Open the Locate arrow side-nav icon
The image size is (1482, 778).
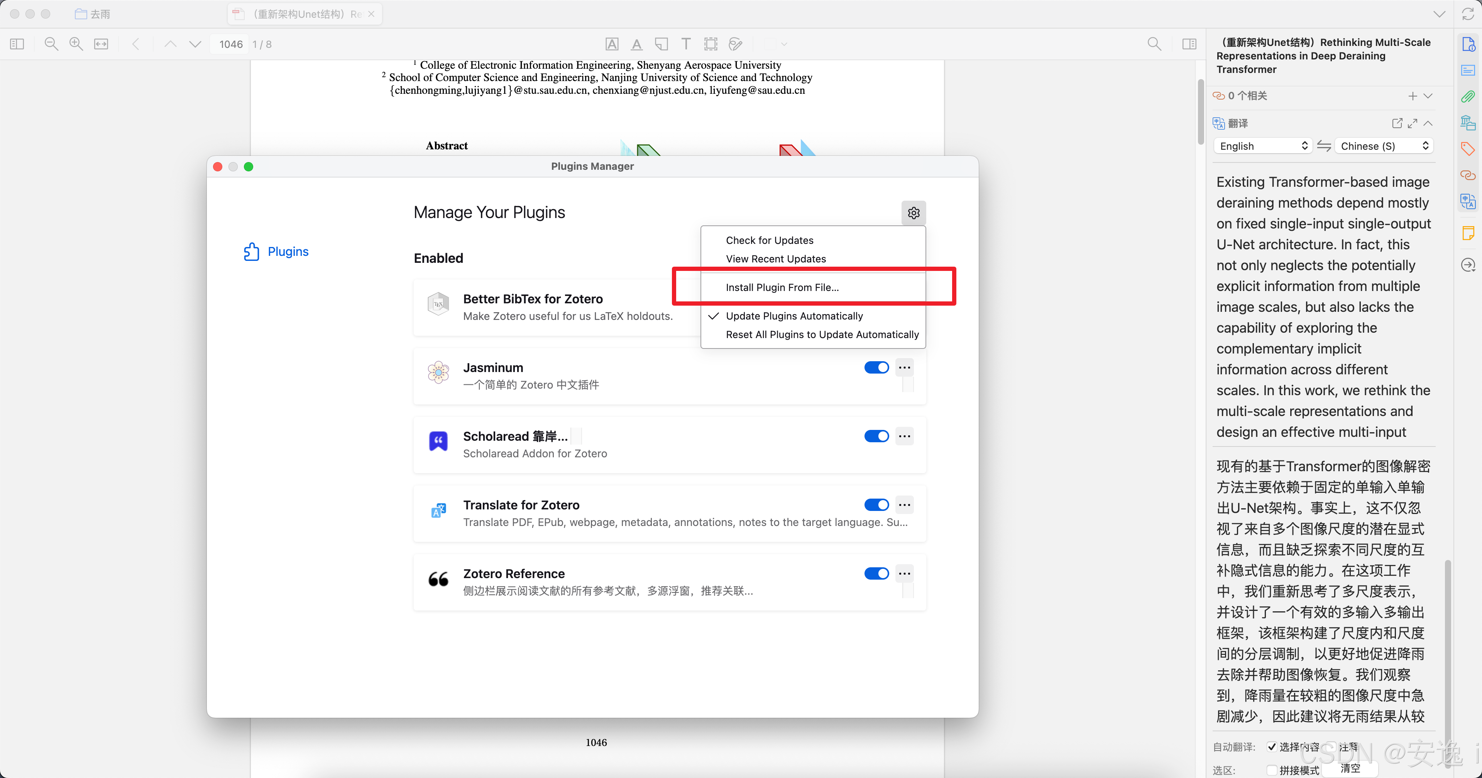pyautogui.click(x=1468, y=265)
